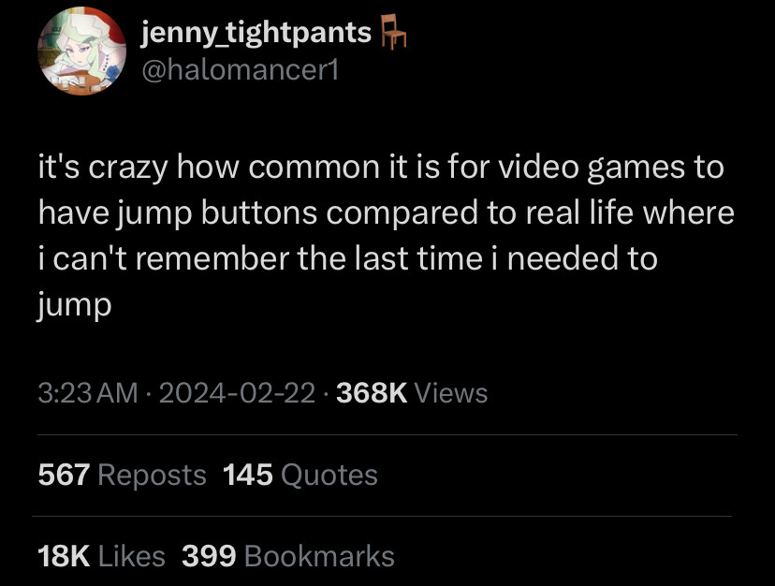Click the phrase "real life" in the tweet
This screenshot has width=775, height=586.
[578, 212]
